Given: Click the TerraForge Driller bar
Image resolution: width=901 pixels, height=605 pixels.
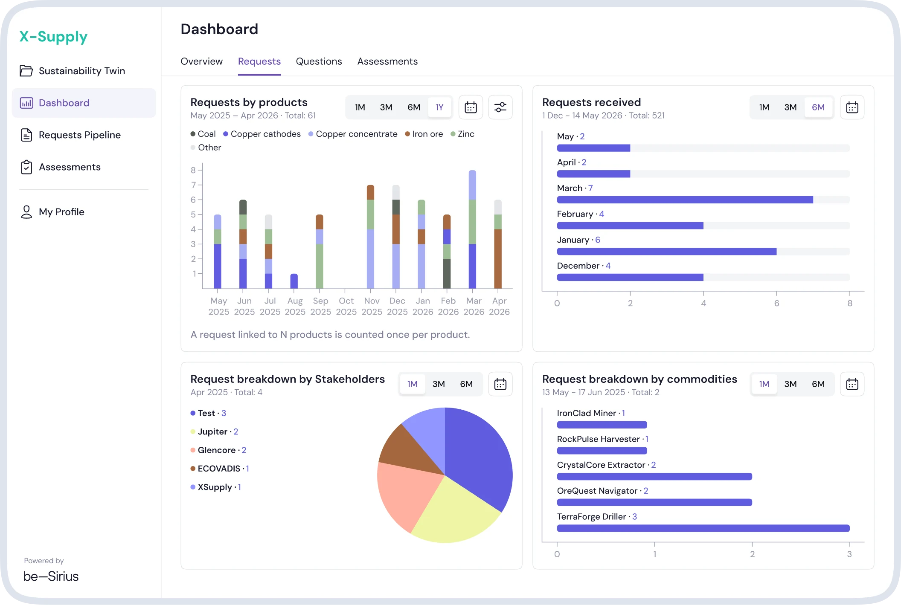Looking at the screenshot, I should (703, 528).
